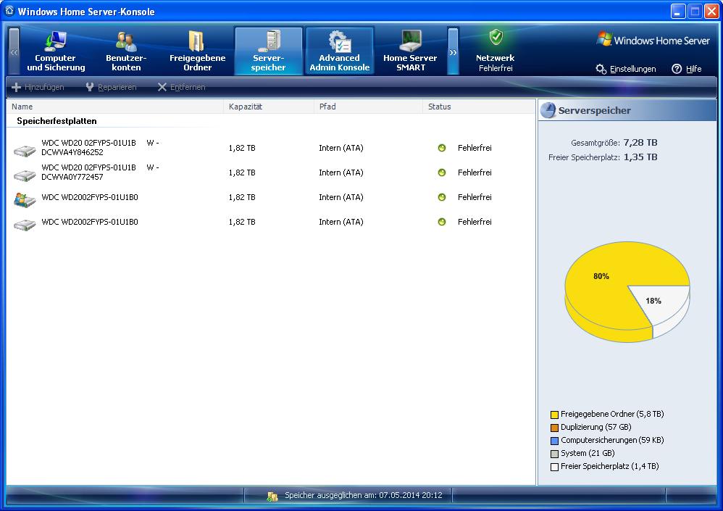
Task: Select the Speicherfestplatten group header
Action: pyautogui.click(x=57, y=121)
